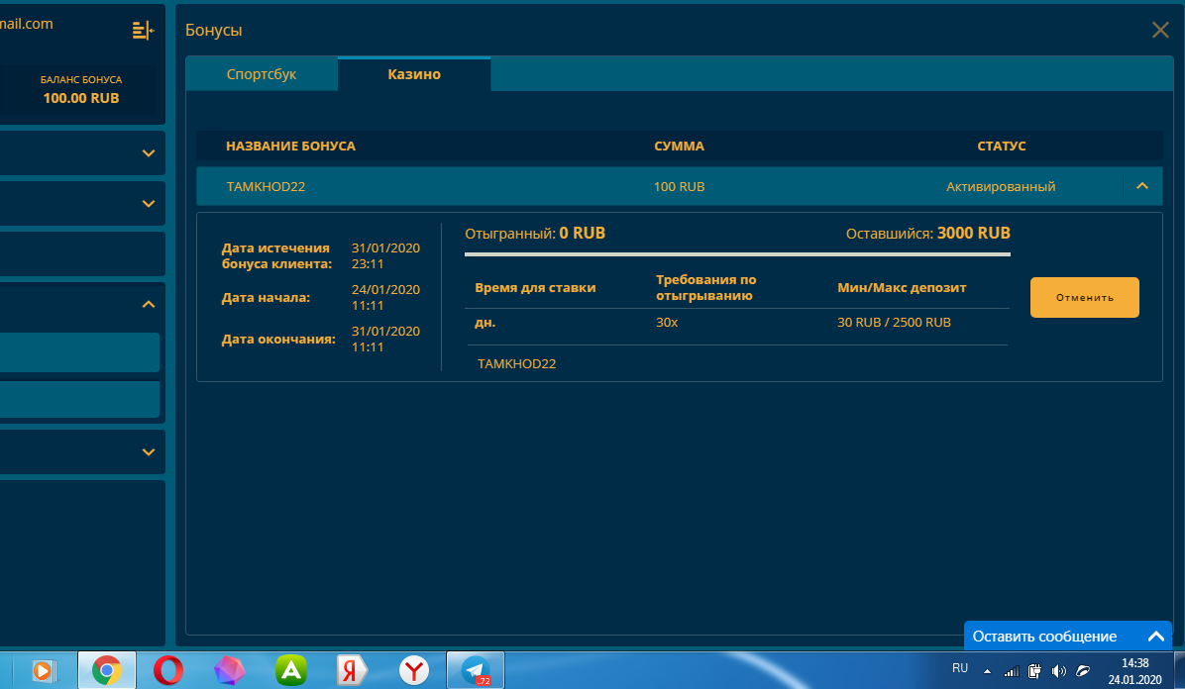This screenshot has height=689, width=1185.
Task: Click the media player taskbar icon
Action: pos(45,670)
